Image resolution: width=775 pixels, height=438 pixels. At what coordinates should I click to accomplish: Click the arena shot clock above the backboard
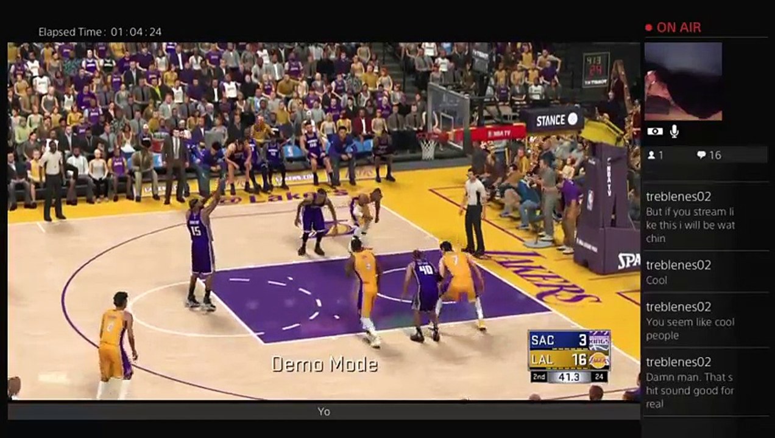[595, 69]
